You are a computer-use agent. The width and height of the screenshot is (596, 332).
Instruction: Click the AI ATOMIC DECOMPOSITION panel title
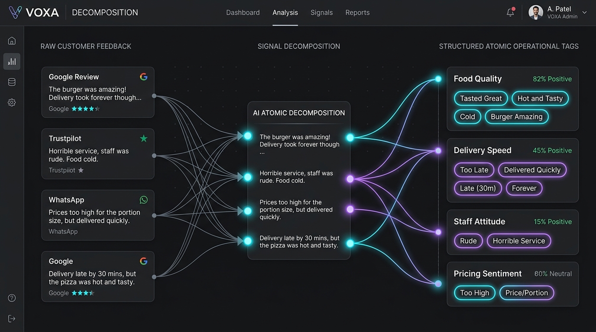(x=299, y=113)
